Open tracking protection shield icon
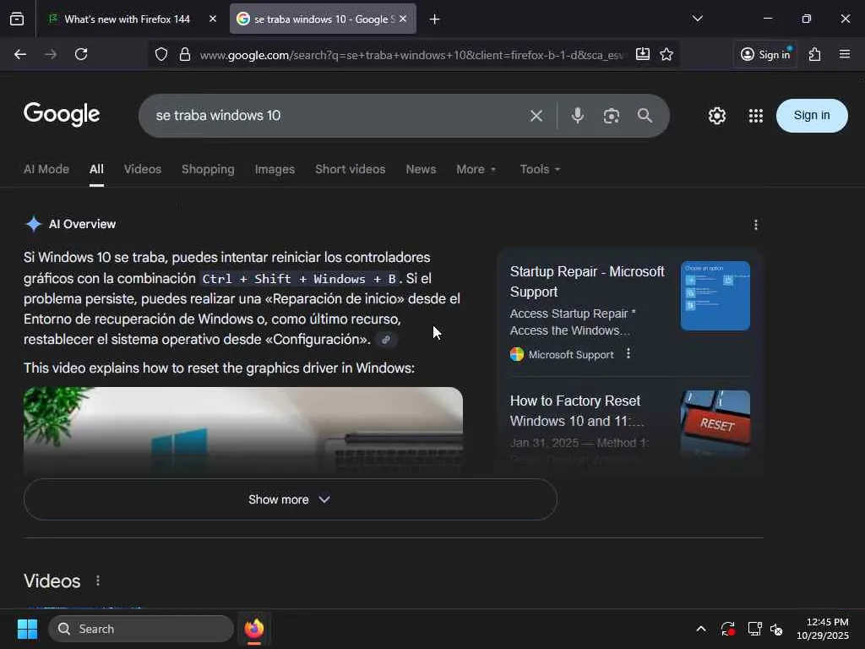The height and width of the screenshot is (649, 865). pos(161,54)
